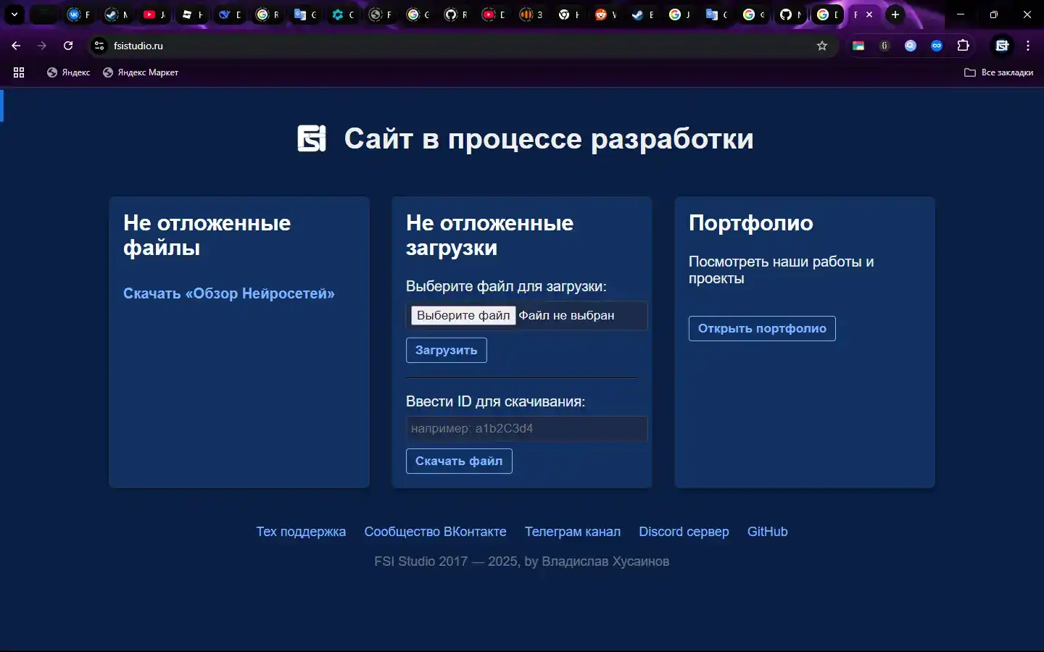Click Открыть портфолио button
Viewport: 1044px width, 652px height.
tap(762, 328)
